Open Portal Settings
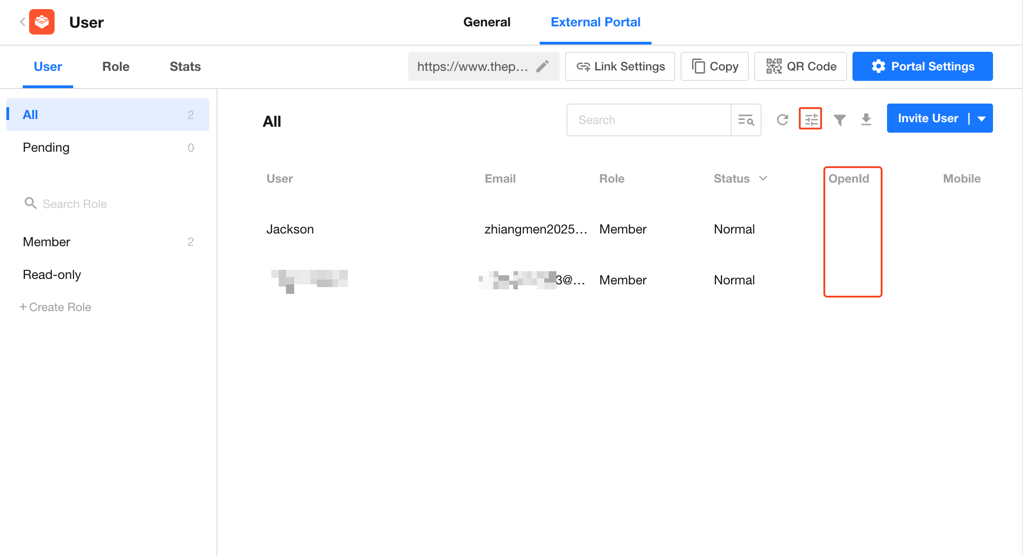 point(923,66)
